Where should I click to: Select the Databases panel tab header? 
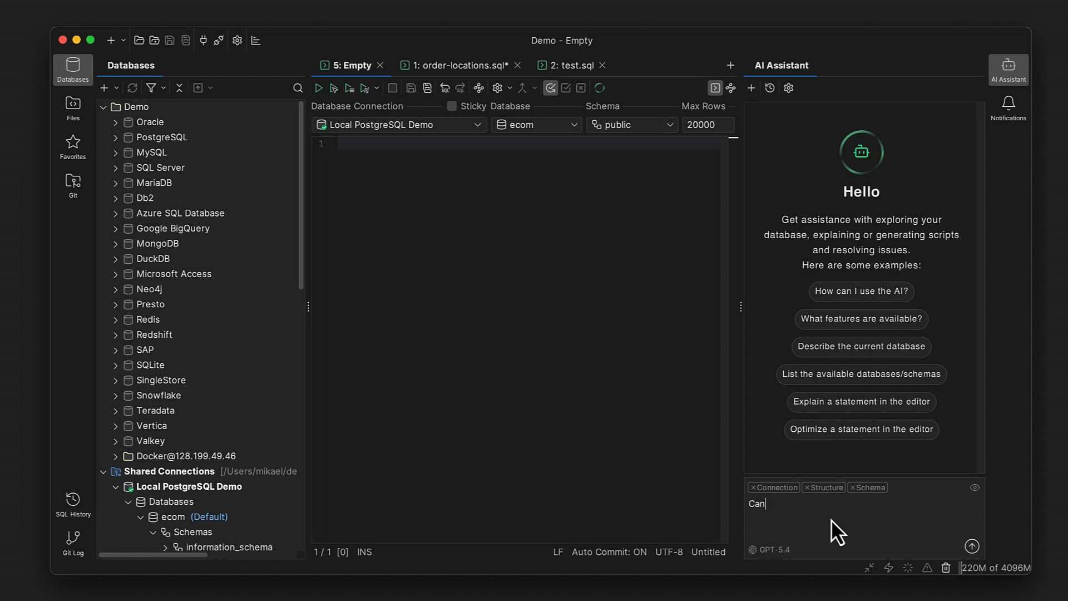131,65
